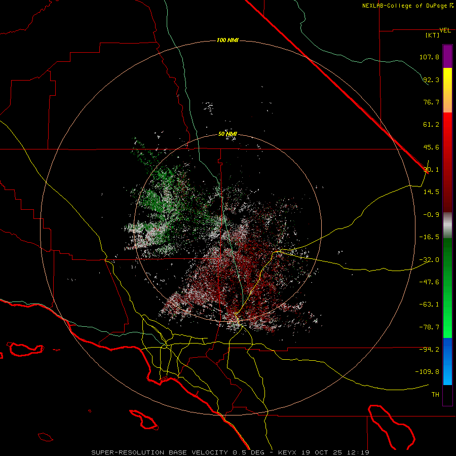Click the 45.6 legend value

pyautogui.click(x=431, y=147)
